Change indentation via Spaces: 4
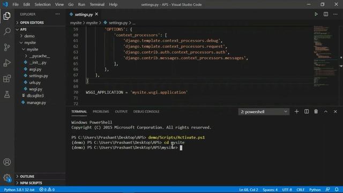 pyautogui.click(x=270, y=190)
